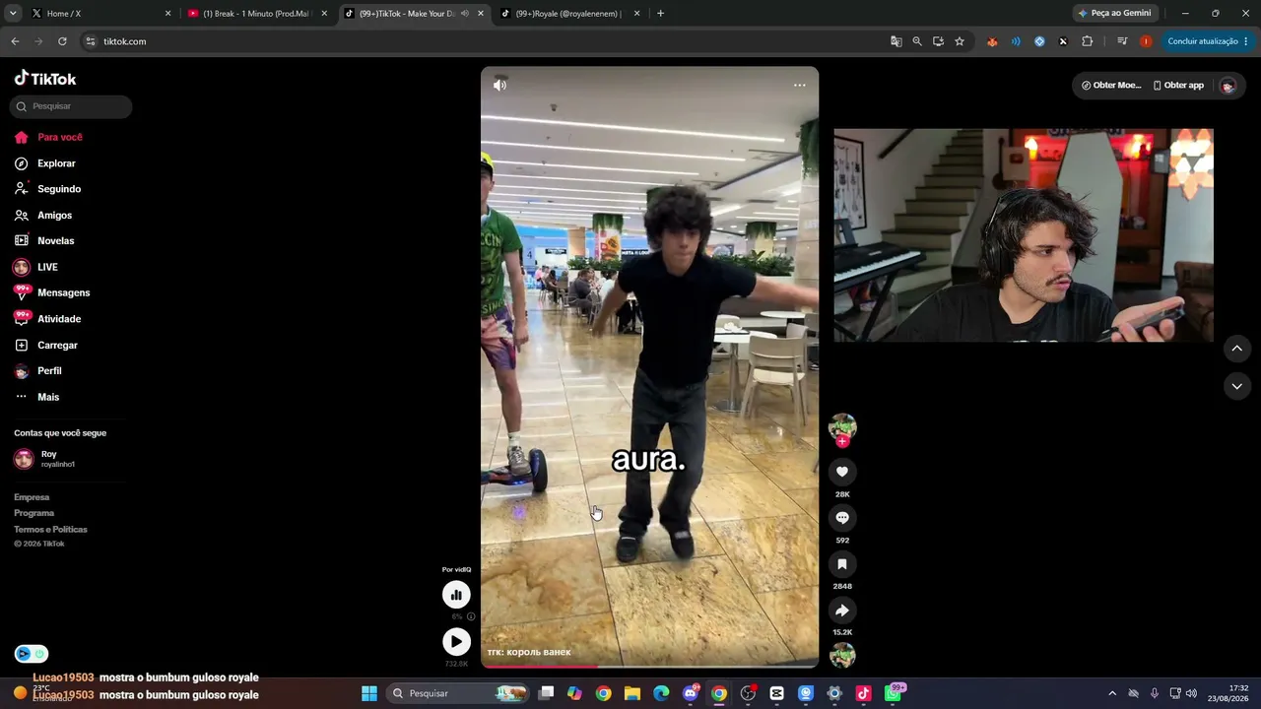The width and height of the screenshot is (1261, 709).
Task: Focus the TikTok Pesquisar search field
Action: [71, 106]
